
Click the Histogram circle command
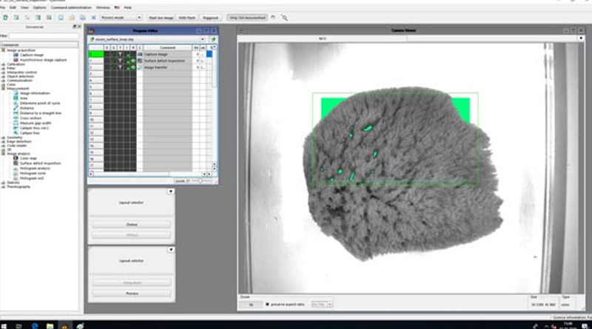33,173
